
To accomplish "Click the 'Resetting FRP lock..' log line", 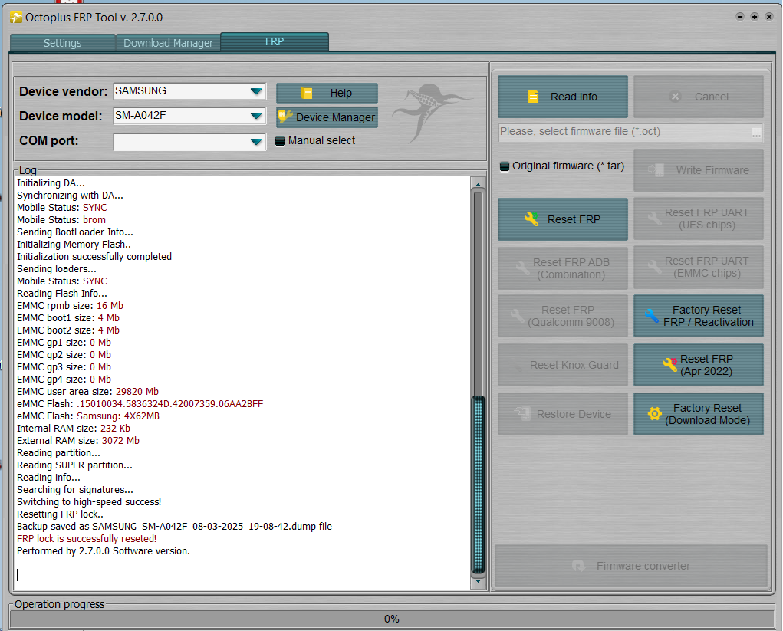I will coord(61,514).
